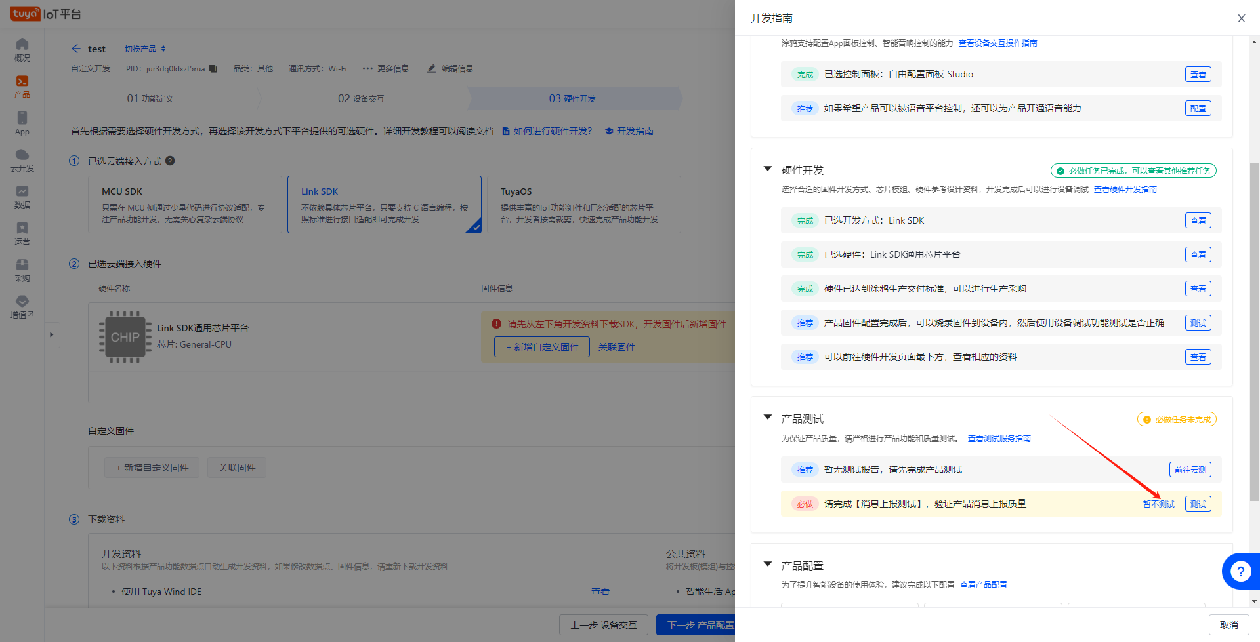This screenshot has height=642, width=1260.
Task: Collapse the 硬件开发 section triangle
Action: click(x=767, y=169)
